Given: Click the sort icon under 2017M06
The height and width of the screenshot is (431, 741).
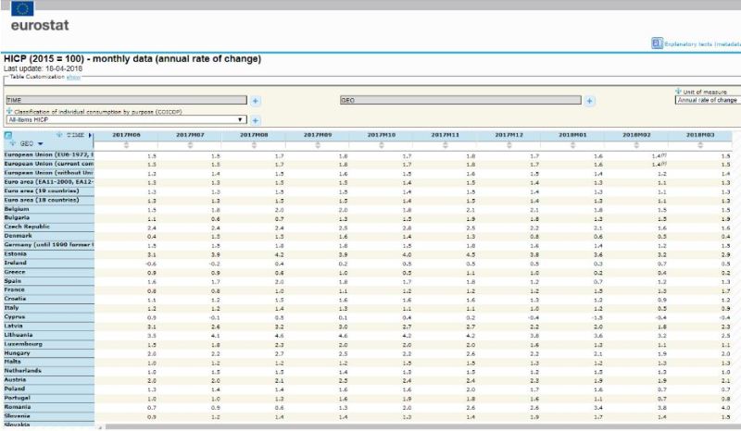Looking at the screenshot, I should tap(126, 144).
